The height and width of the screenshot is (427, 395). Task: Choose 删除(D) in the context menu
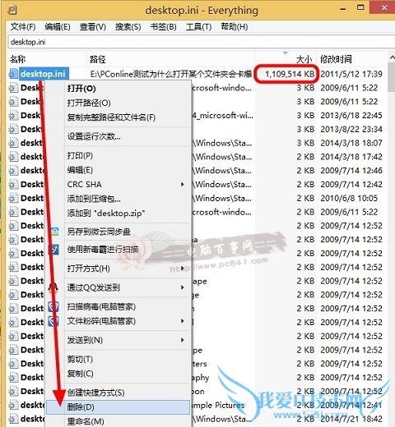pos(118,407)
